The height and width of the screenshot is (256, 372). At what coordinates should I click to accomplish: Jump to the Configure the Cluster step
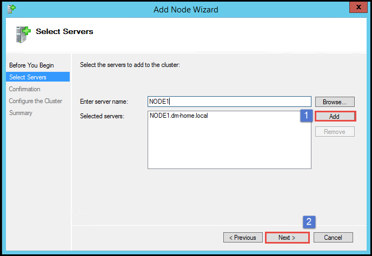pyautogui.click(x=36, y=101)
